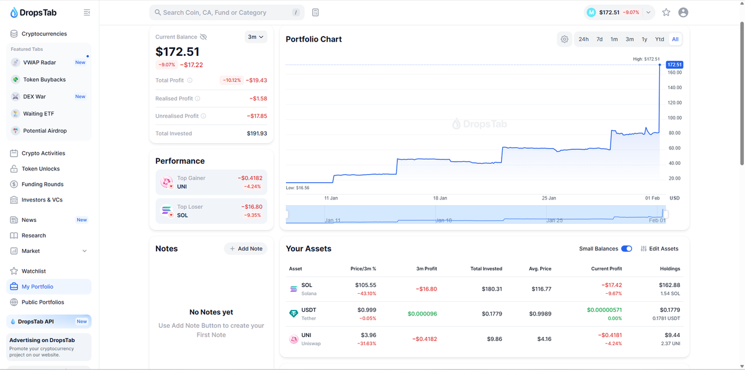Click the Token Unlocks lock icon
Screen dimensions: 745x370
[x=14, y=169]
